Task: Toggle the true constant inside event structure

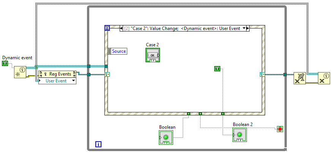Action: pos(217,69)
